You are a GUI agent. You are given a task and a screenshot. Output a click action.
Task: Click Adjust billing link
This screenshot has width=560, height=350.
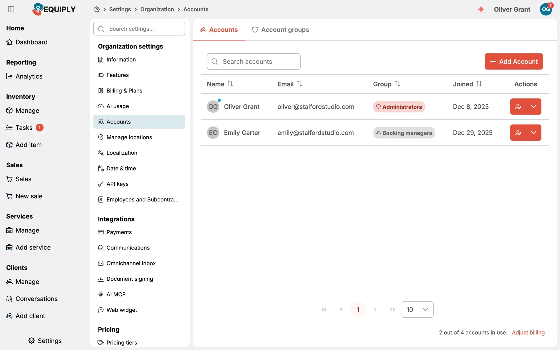tap(528, 332)
